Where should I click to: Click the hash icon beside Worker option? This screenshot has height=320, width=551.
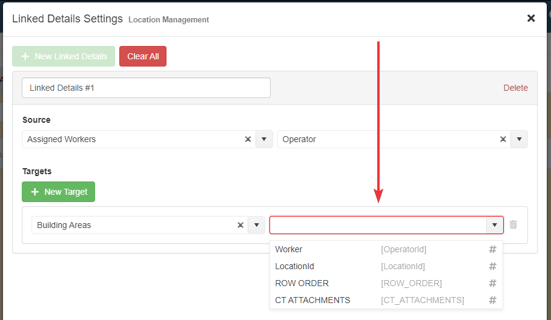click(x=492, y=249)
